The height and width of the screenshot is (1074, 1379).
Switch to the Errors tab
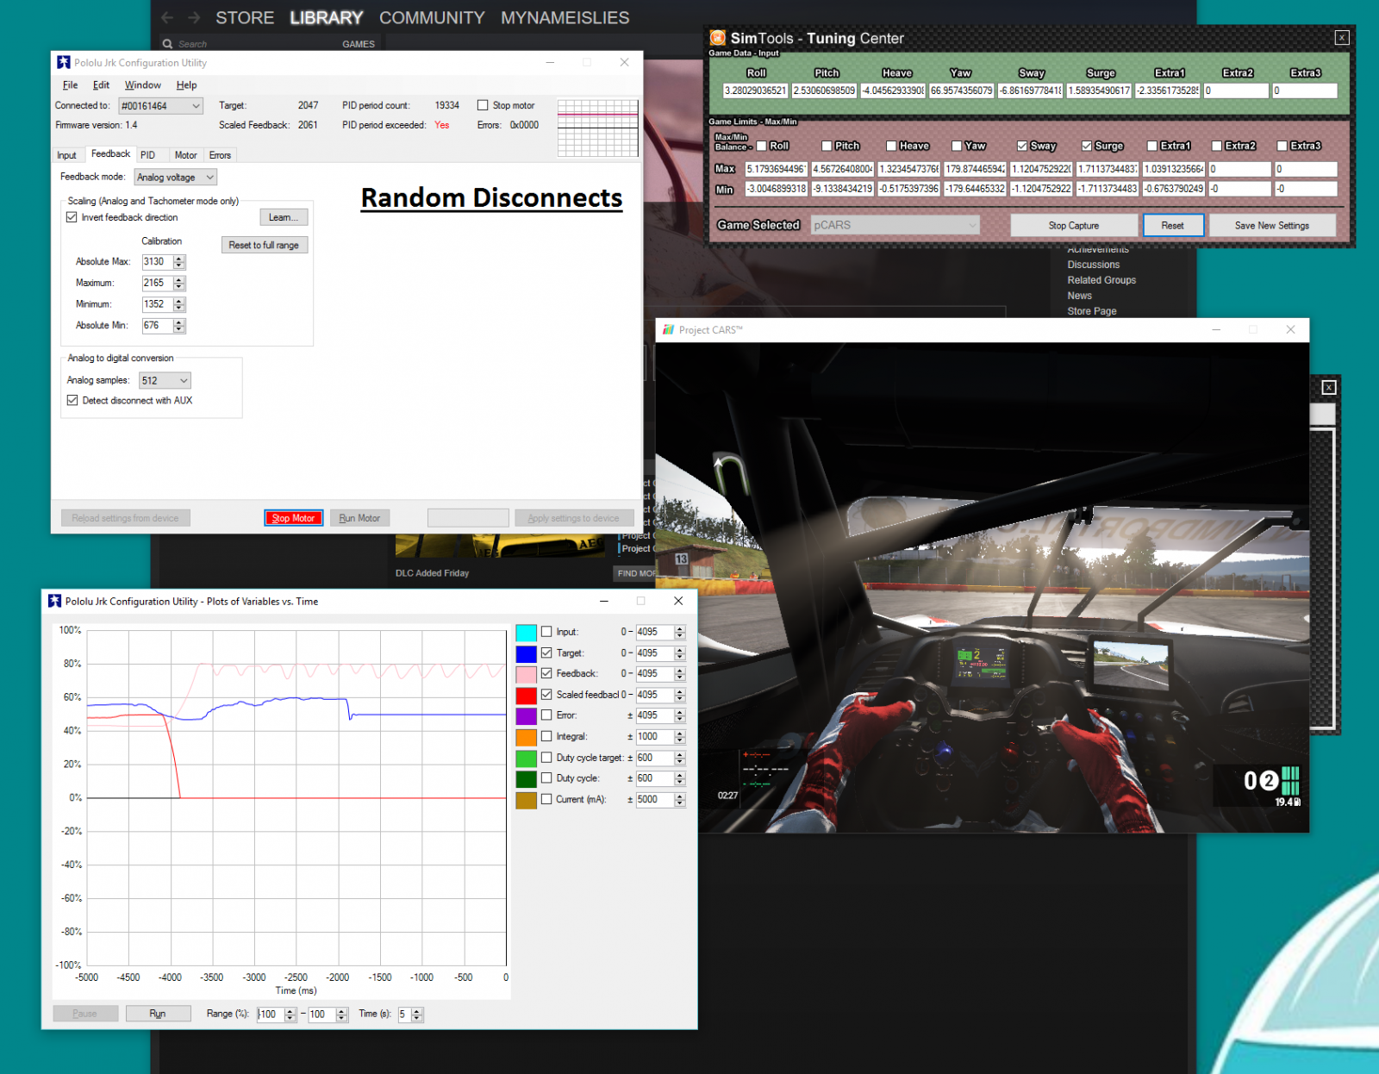220,155
